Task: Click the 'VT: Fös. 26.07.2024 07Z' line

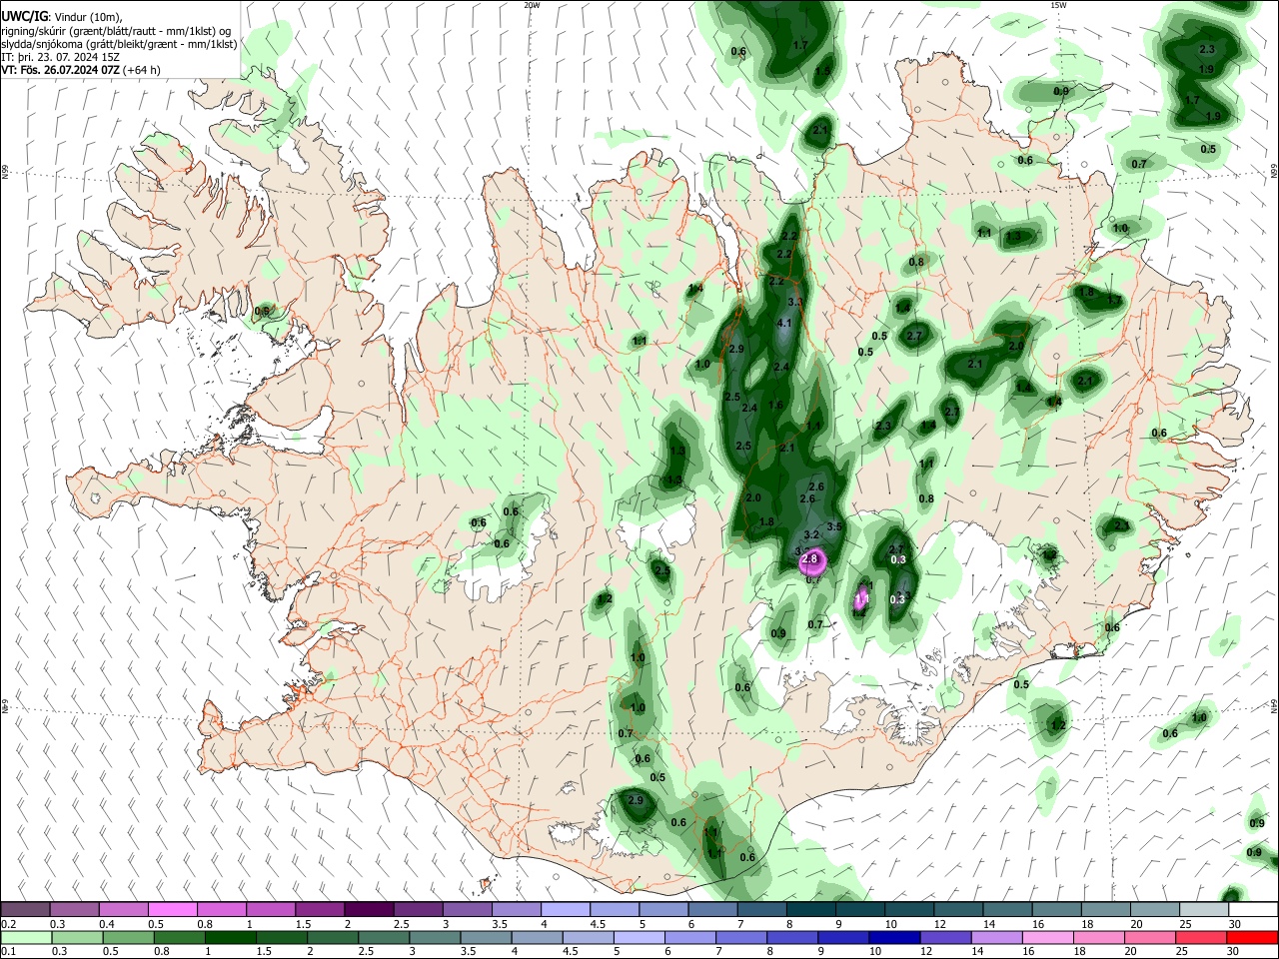Action: click(x=61, y=70)
